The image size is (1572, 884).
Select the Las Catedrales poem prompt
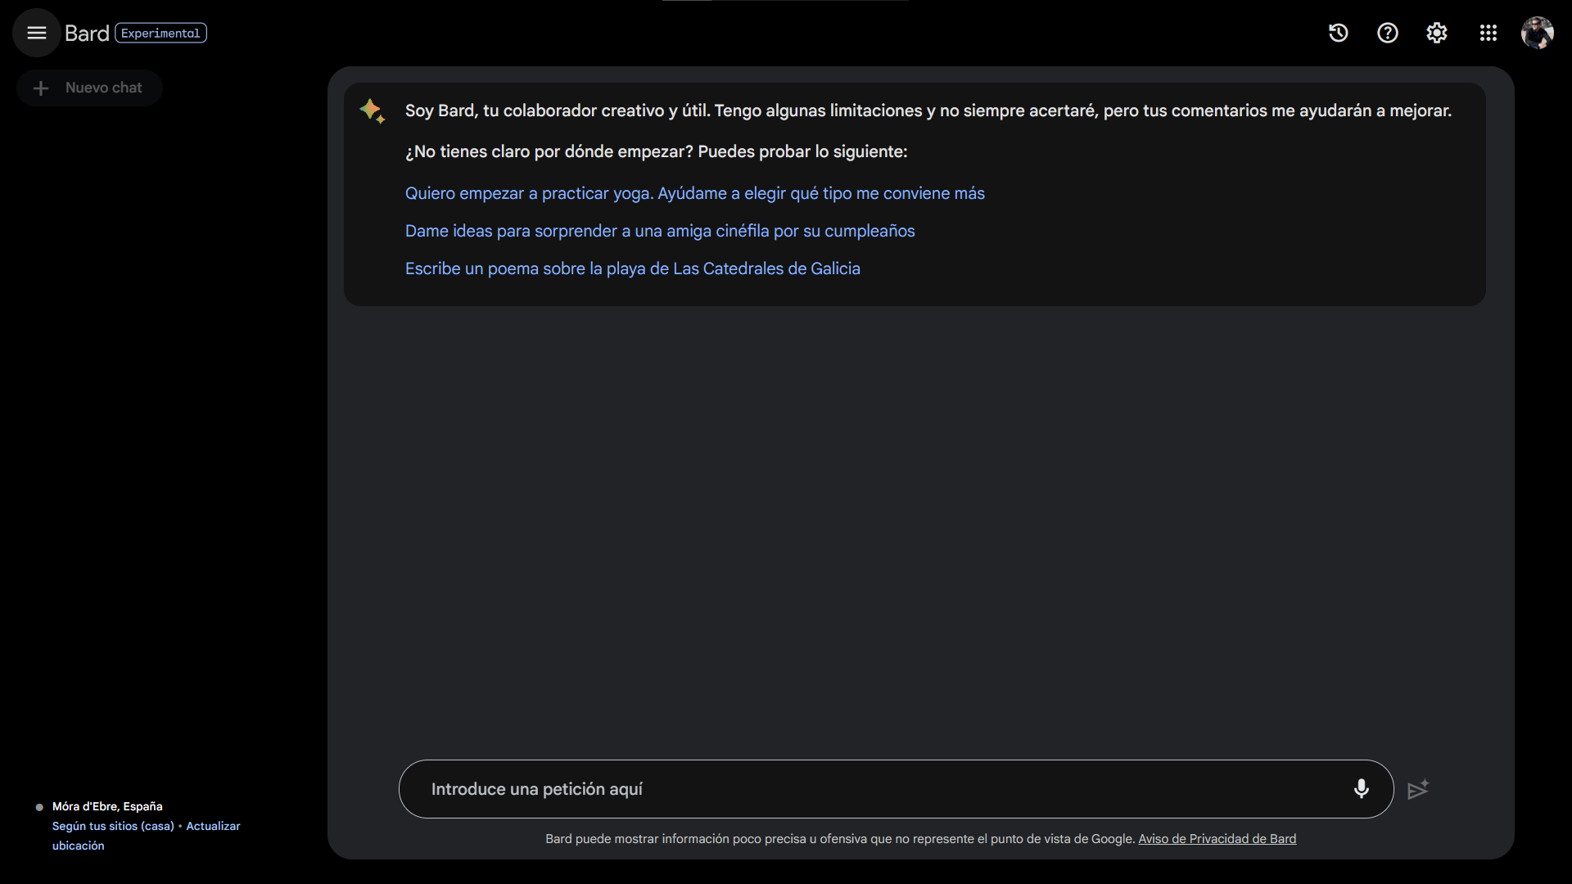click(632, 268)
